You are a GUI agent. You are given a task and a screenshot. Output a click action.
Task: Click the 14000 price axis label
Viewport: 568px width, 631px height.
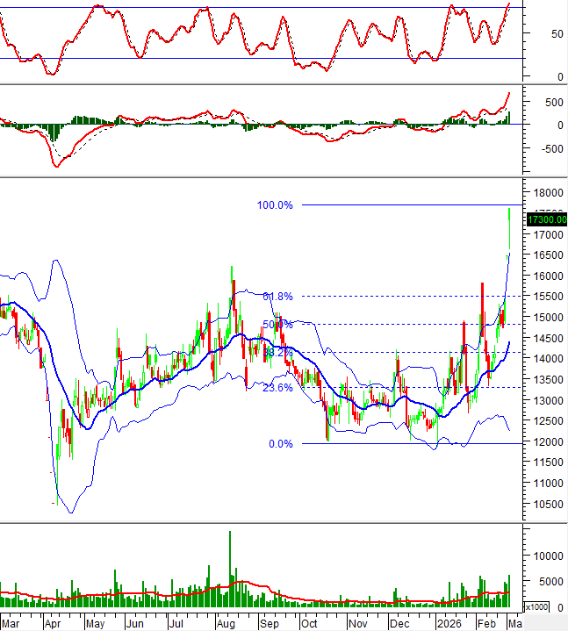pos(546,360)
